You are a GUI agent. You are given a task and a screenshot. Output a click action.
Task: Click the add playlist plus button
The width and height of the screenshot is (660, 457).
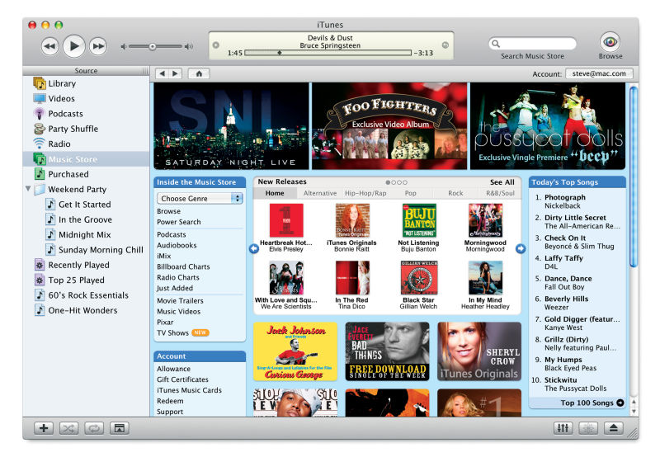(x=44, y=428)
